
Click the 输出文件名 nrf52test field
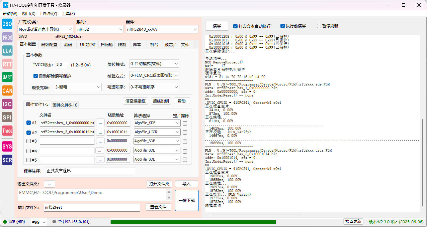pyautogui.click(x=92, y=207)
